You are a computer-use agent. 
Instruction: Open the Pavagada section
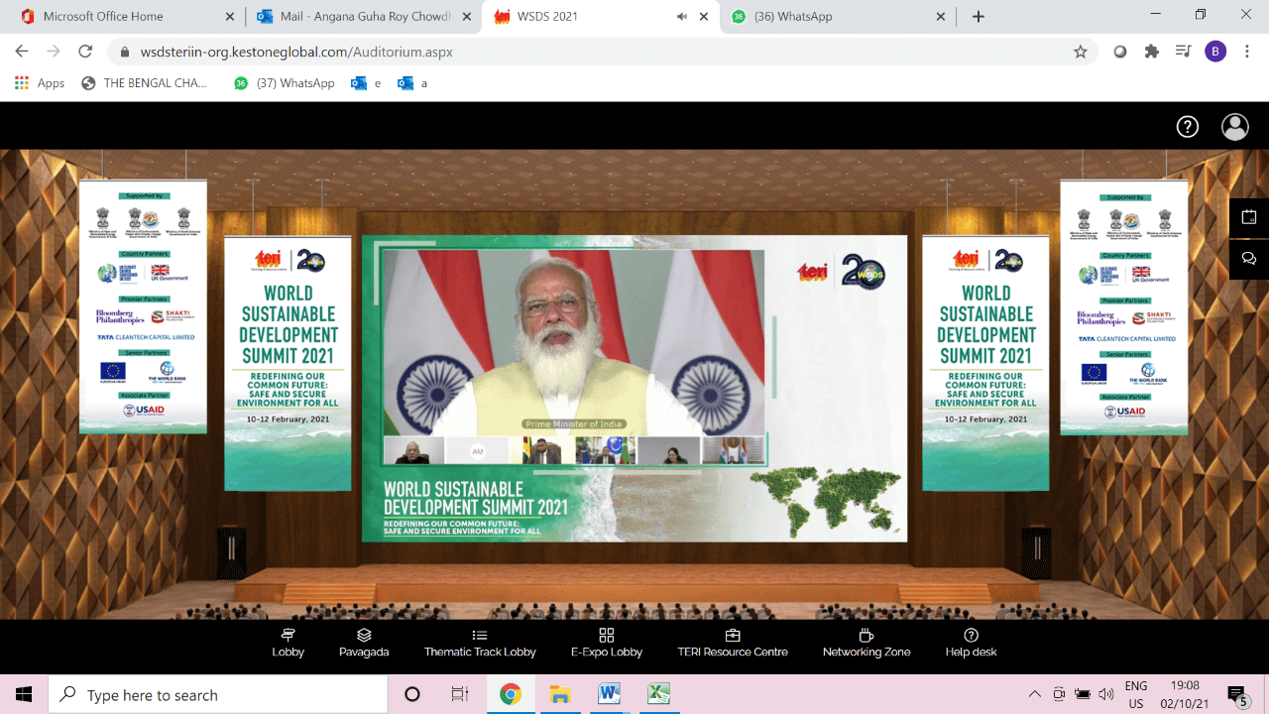click(x=364, y=643)
